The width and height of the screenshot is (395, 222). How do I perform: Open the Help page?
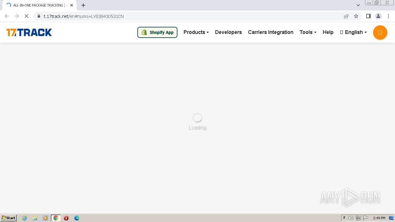[x=328, y=32]
